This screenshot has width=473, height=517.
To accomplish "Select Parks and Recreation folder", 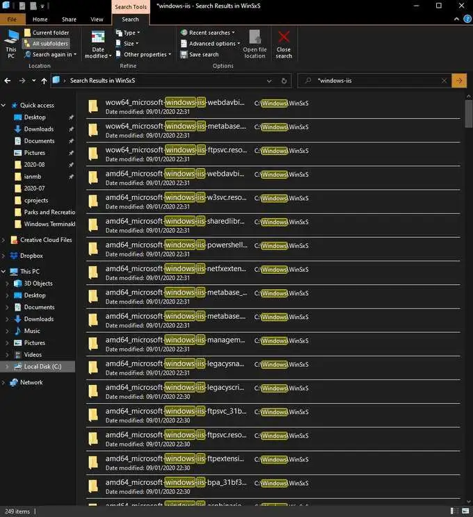I will tap(45, 212).
